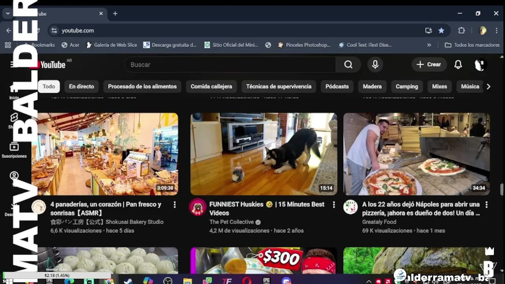Play the $300 food video thumbnail
The image size is (505, 284).
point(264,260)
